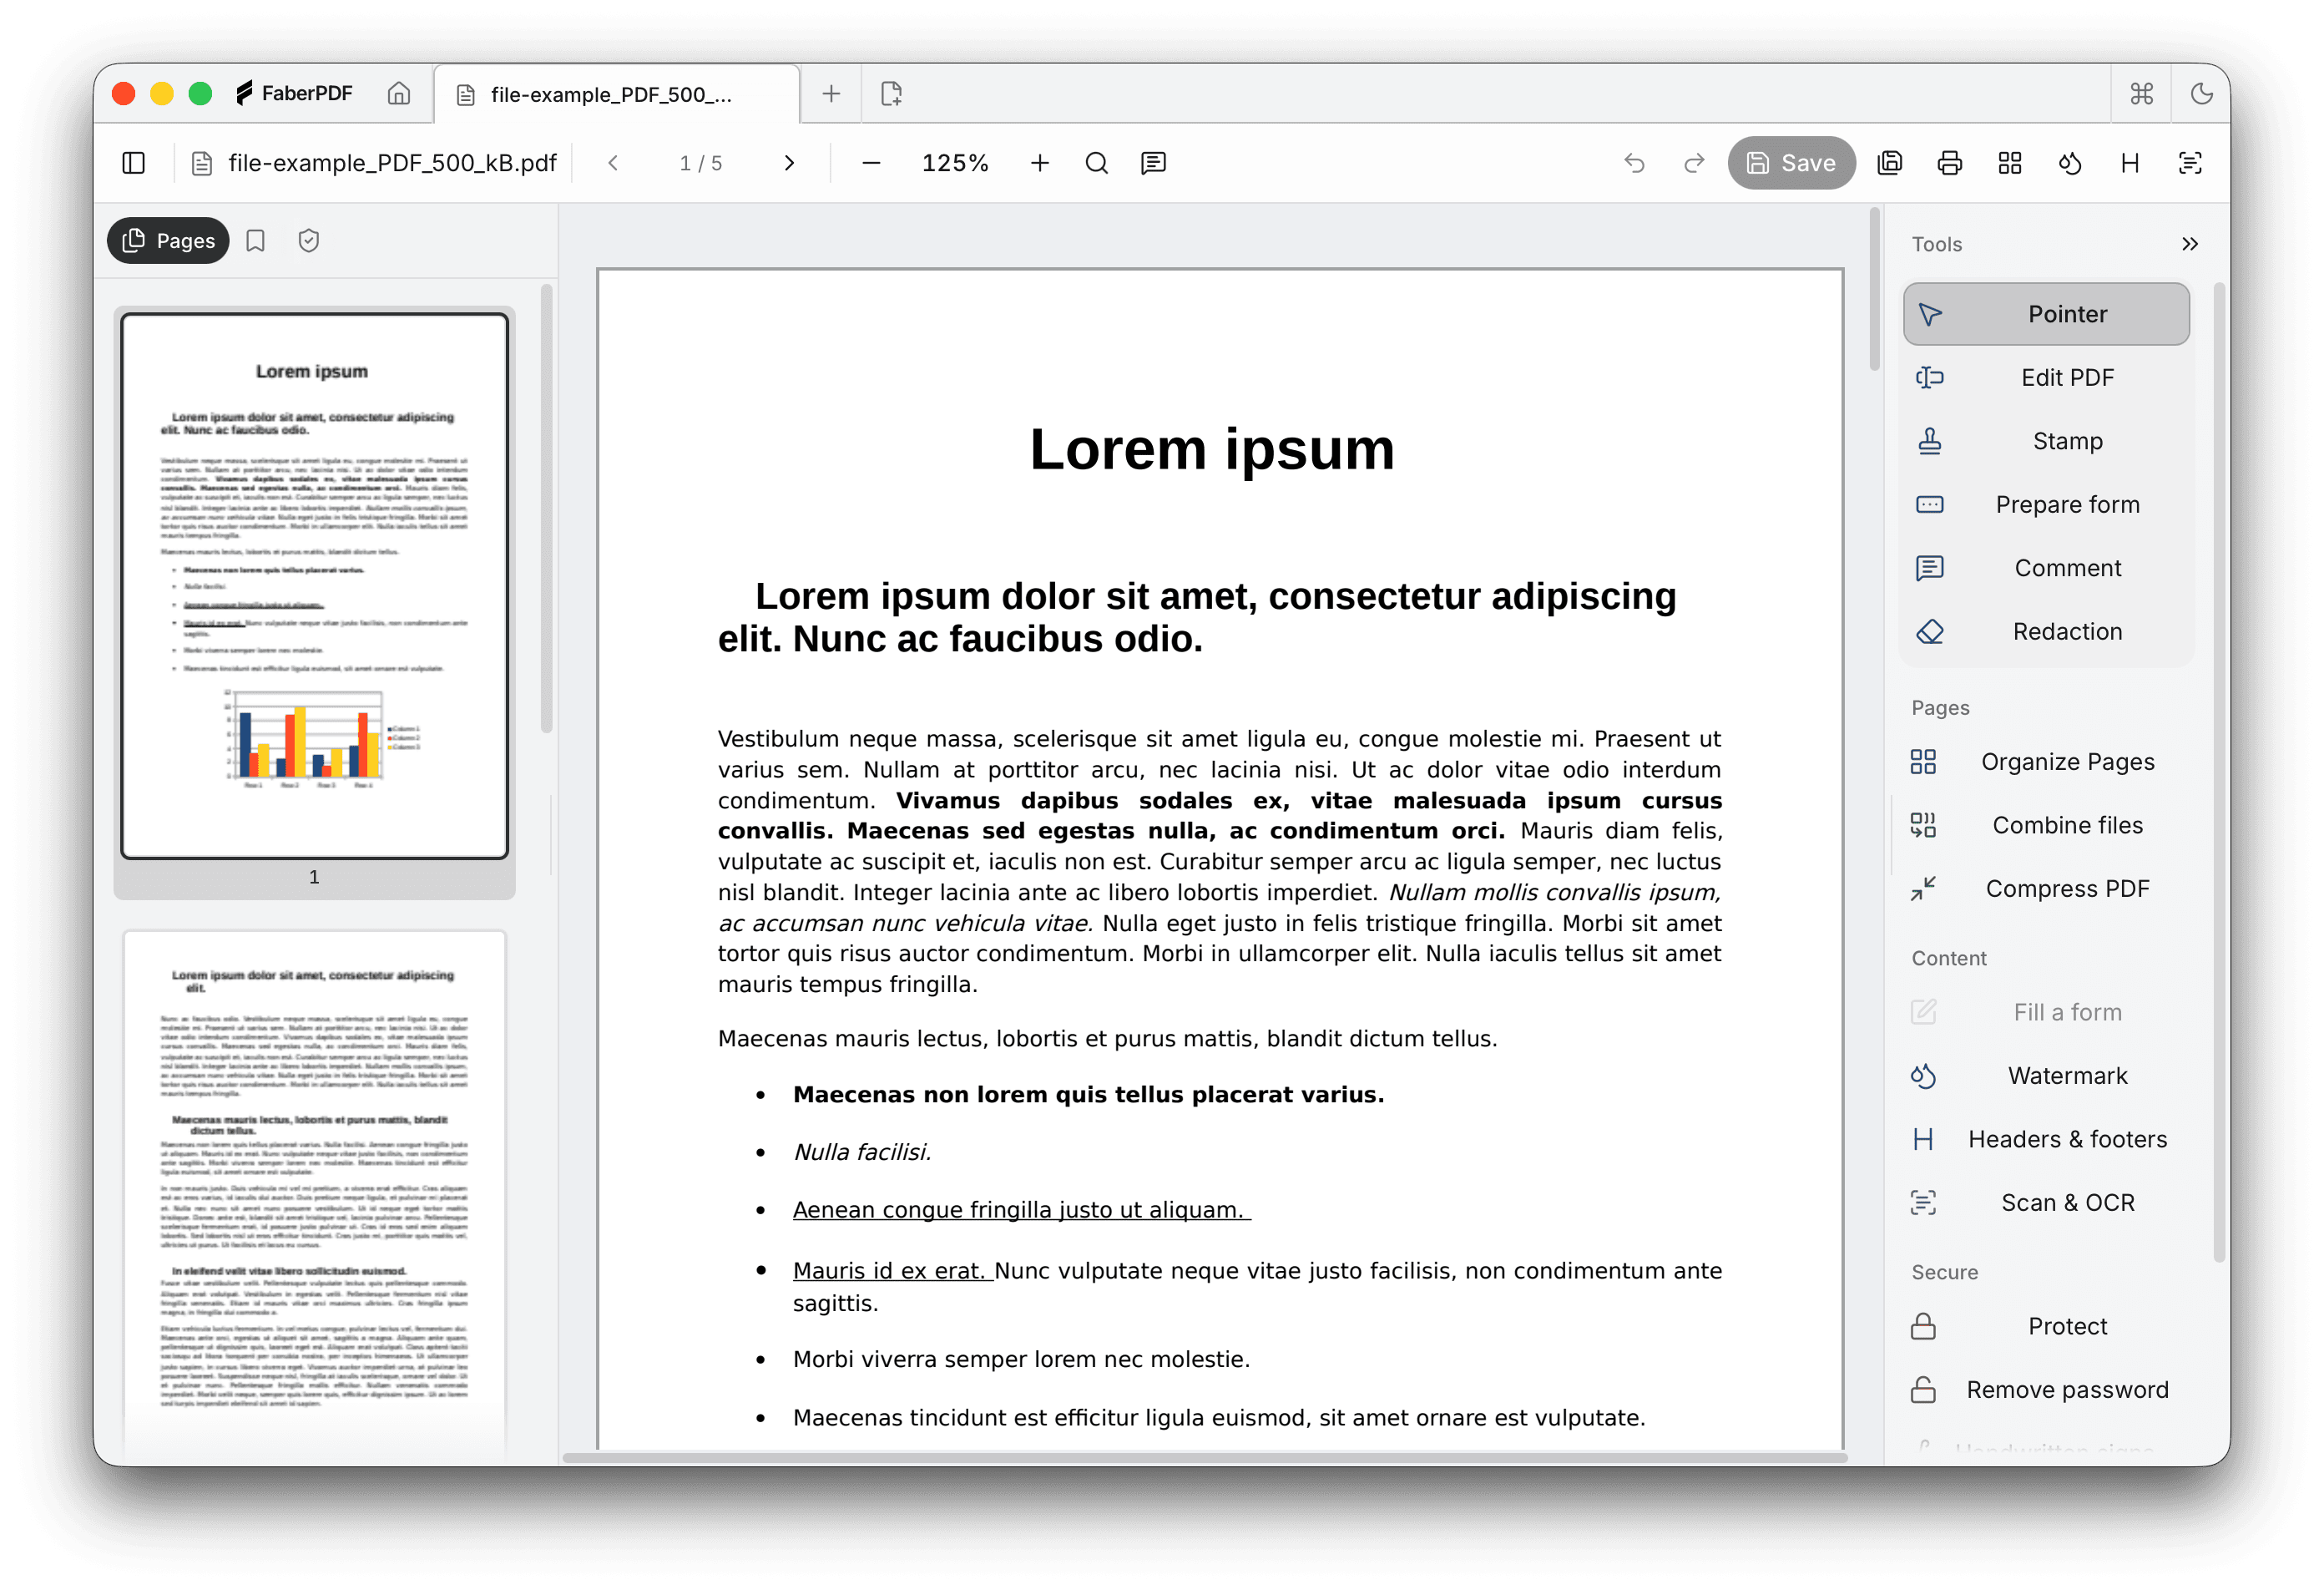Viewport: 2324px width, 1590px height.
Task: Open Compress PDF
Action: pos(2046,889)
